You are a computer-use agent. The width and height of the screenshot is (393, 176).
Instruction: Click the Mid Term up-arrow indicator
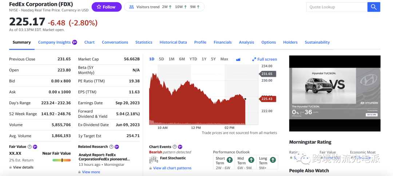251,160
